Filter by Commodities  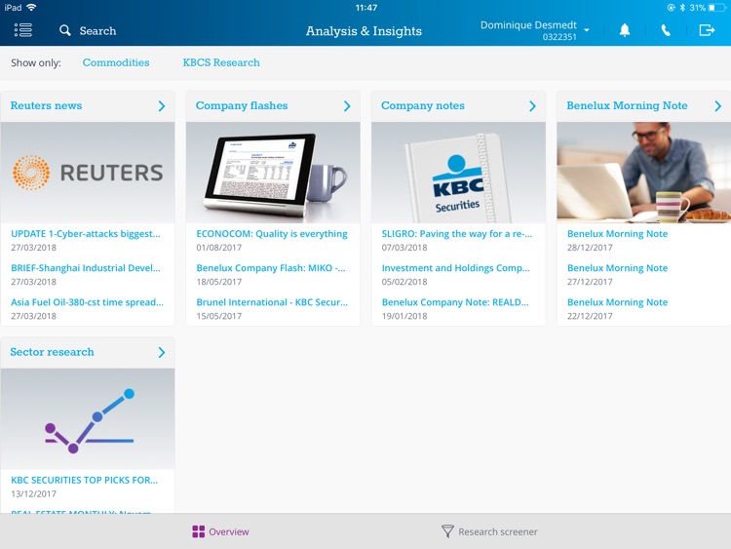(x=116, y=62)
